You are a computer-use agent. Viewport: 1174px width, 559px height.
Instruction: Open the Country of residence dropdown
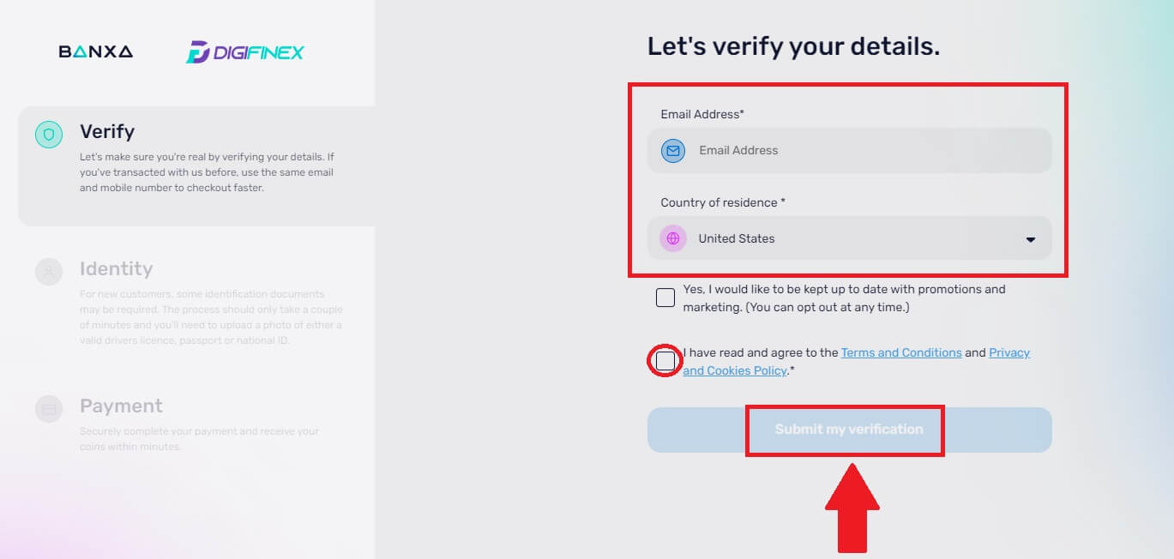pos(849,237)
